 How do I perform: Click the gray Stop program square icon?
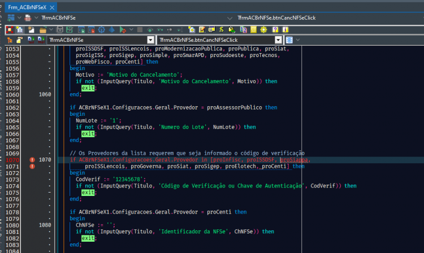(x=140, y=30)
